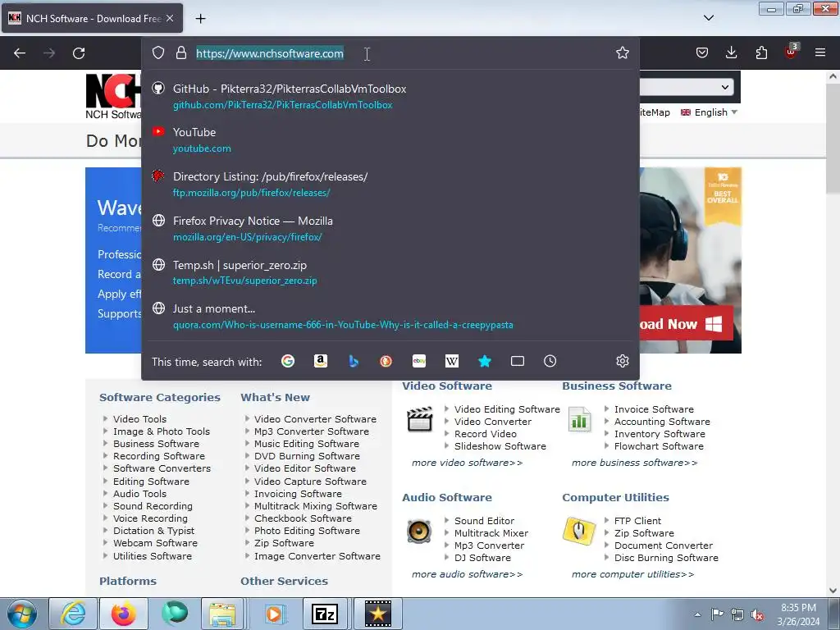Open the Accounting Software link
This screenshot has height=630, width=840.
[x=662, y=422]
